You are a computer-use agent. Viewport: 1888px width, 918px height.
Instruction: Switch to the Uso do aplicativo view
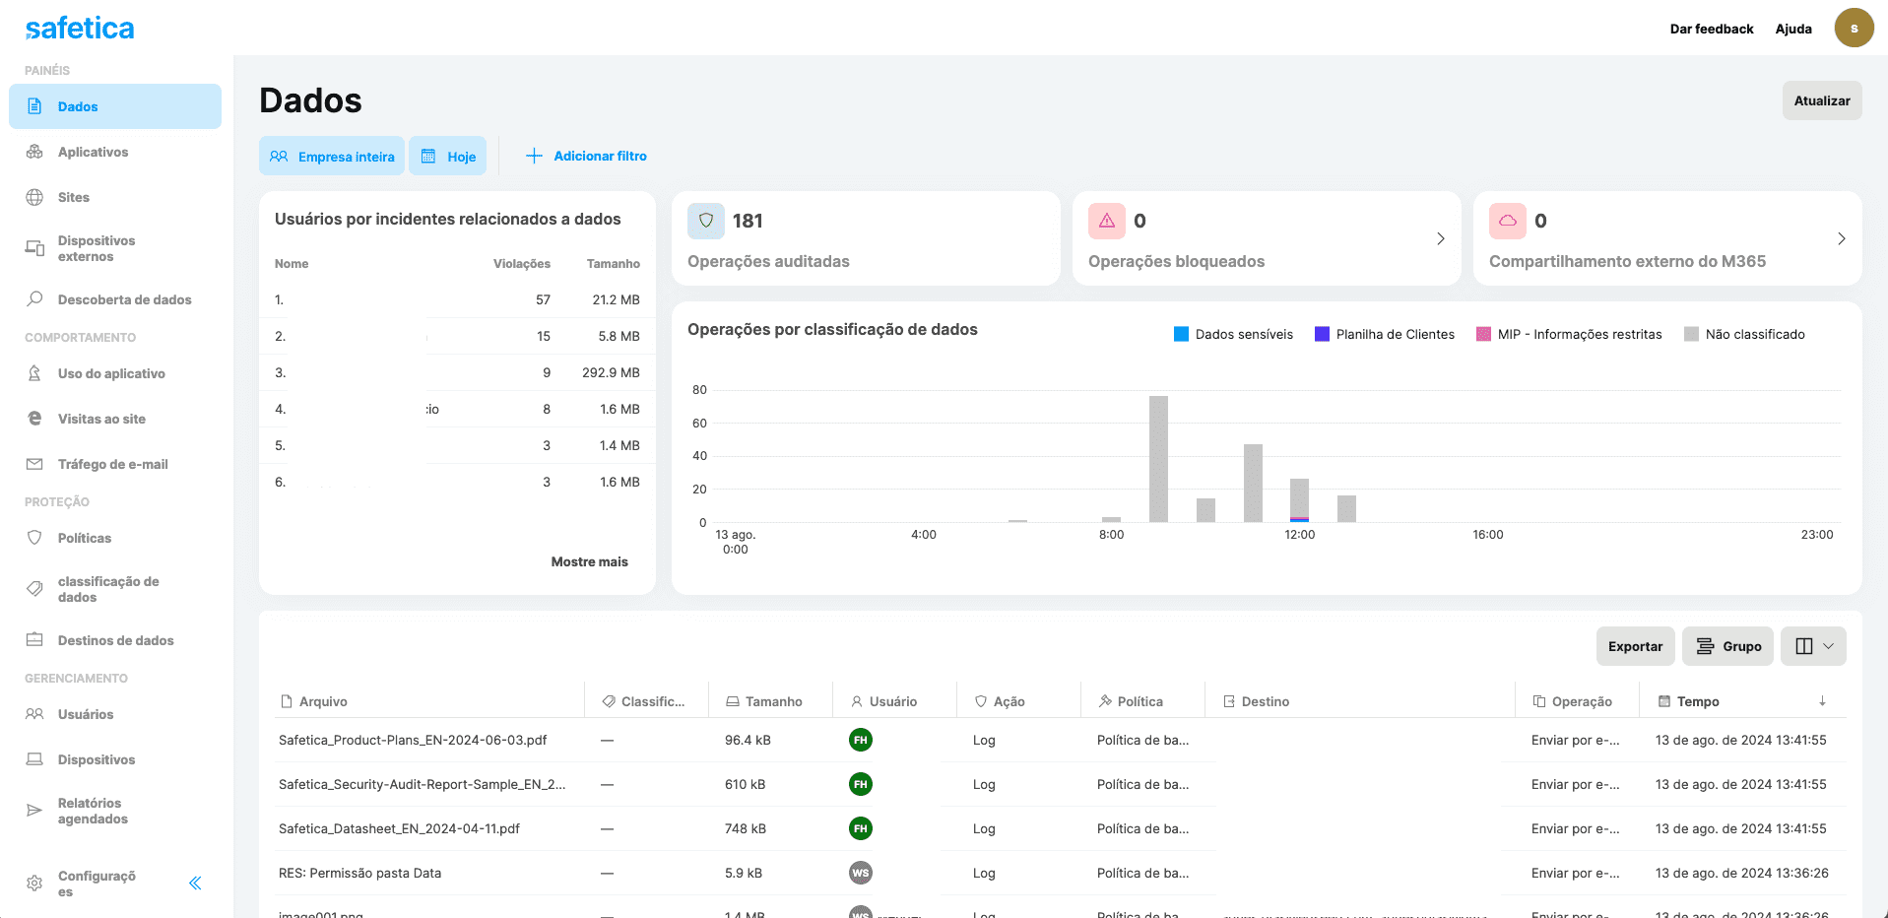[x=111, y=373]
